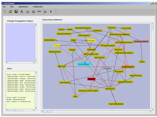Select the Speed-Resistance node
This screenshot has height=117, width=157.
click(125, 82)
